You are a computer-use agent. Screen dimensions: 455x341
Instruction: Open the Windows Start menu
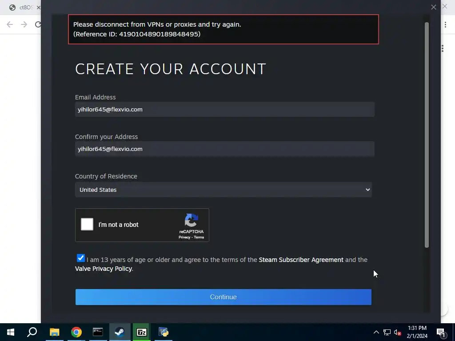tap(11, 332)
